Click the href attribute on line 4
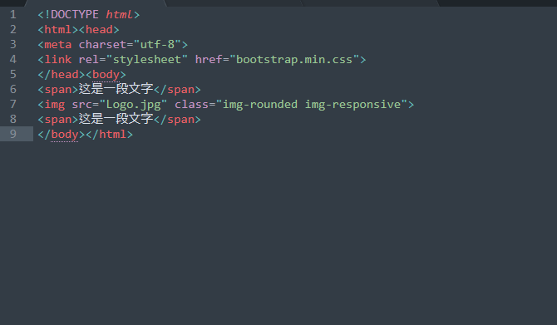Viewport: 557px width, 325px height. tap(209, 59)
